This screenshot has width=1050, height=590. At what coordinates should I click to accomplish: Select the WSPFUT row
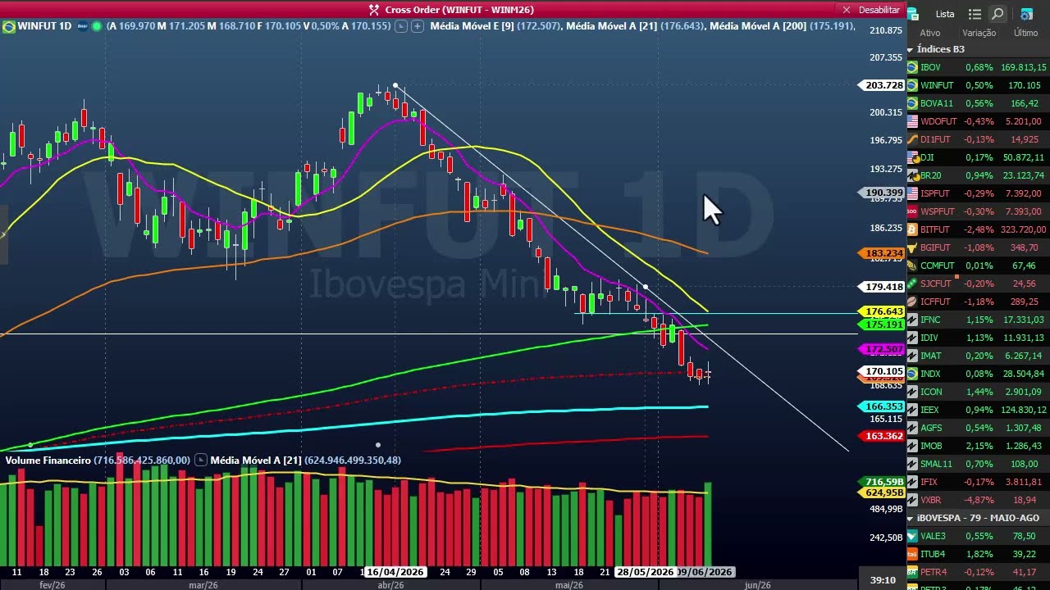coord(978,211)
